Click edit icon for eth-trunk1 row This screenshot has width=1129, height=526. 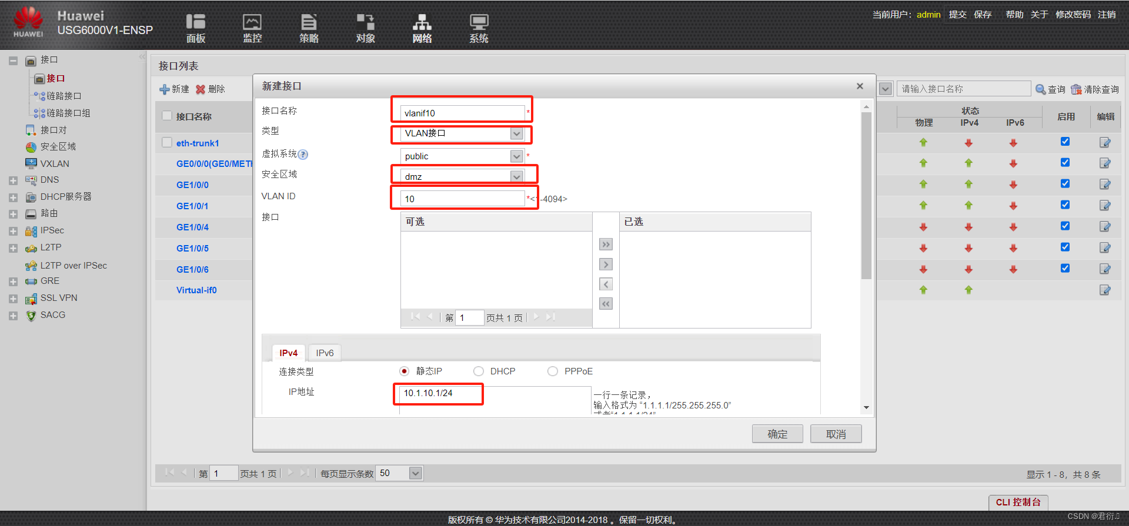[1105, 142]
